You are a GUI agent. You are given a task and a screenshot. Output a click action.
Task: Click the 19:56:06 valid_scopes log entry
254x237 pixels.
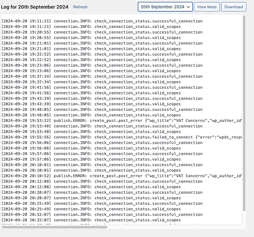click(91, 148)
